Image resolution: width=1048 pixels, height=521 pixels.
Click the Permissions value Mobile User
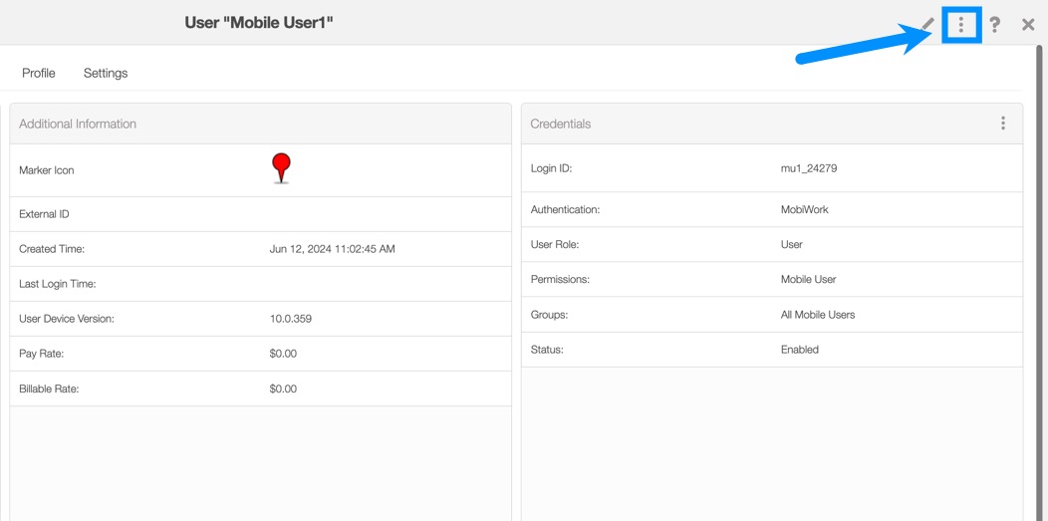[x=809, y=280]
